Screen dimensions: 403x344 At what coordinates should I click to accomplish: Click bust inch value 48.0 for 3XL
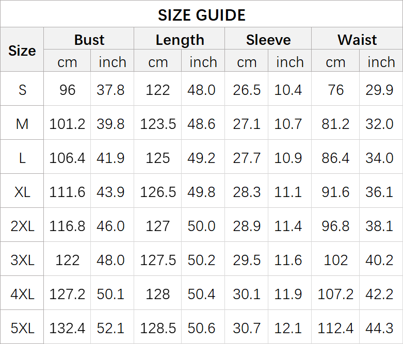[111, 260]
